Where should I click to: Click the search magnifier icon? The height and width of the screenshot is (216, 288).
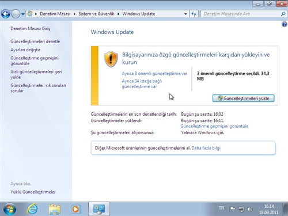(x=283, y=14)
